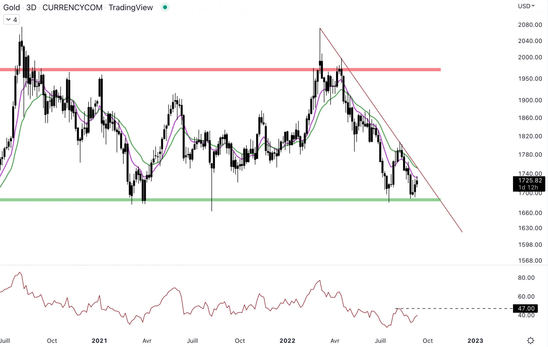Click the 2080.00 price axis label
The height and width of the screenshot is (347, 548).
tap(530, 25)
